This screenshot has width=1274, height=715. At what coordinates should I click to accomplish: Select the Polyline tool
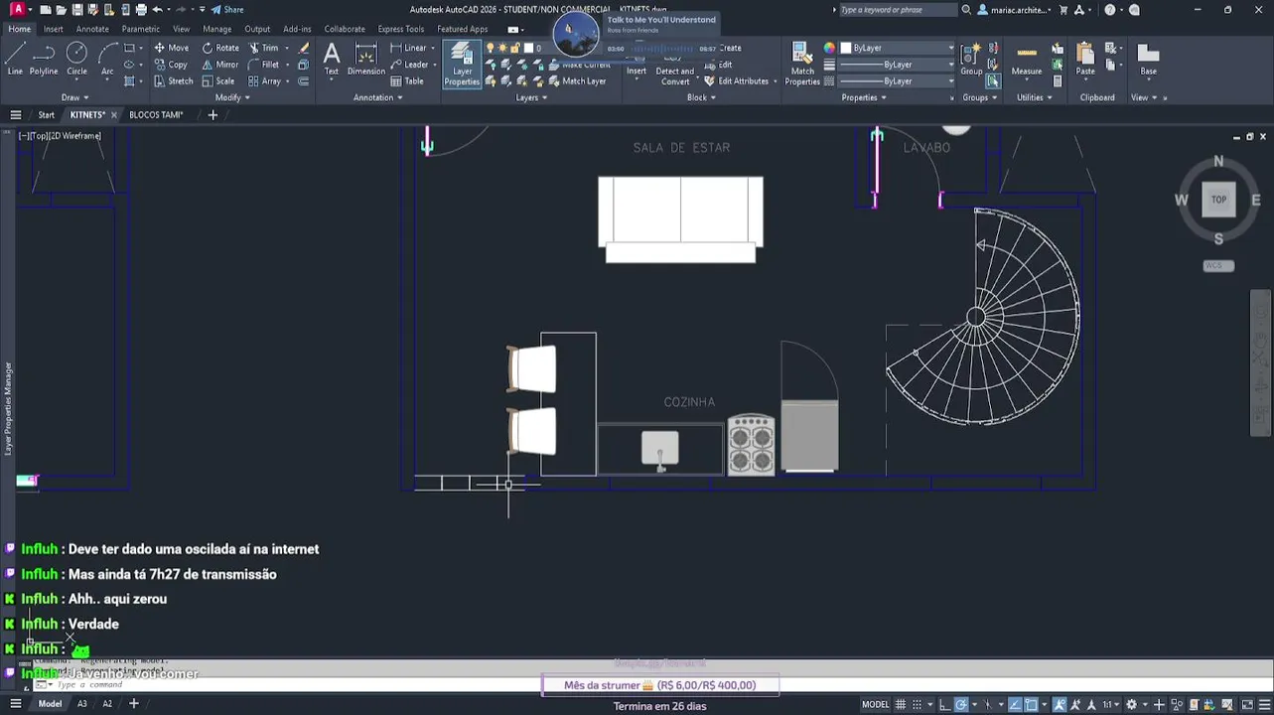[x=44, y=59]
